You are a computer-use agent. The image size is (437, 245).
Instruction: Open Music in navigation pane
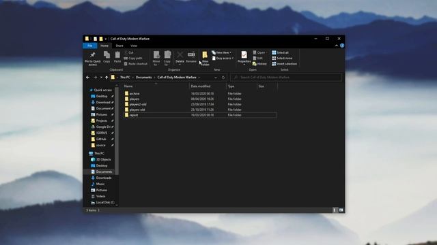[98, 184]
